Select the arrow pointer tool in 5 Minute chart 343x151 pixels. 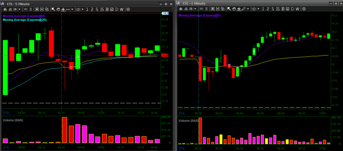click(53, 9)
